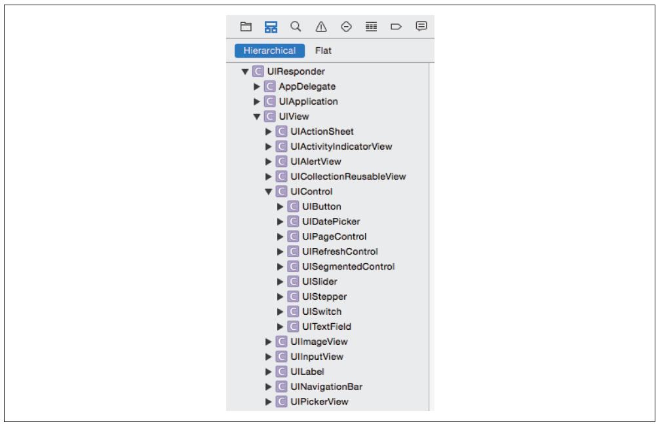Open the Find navigator magnifier icon
This screenshot has height=426, width=658.
click(296, 27)
